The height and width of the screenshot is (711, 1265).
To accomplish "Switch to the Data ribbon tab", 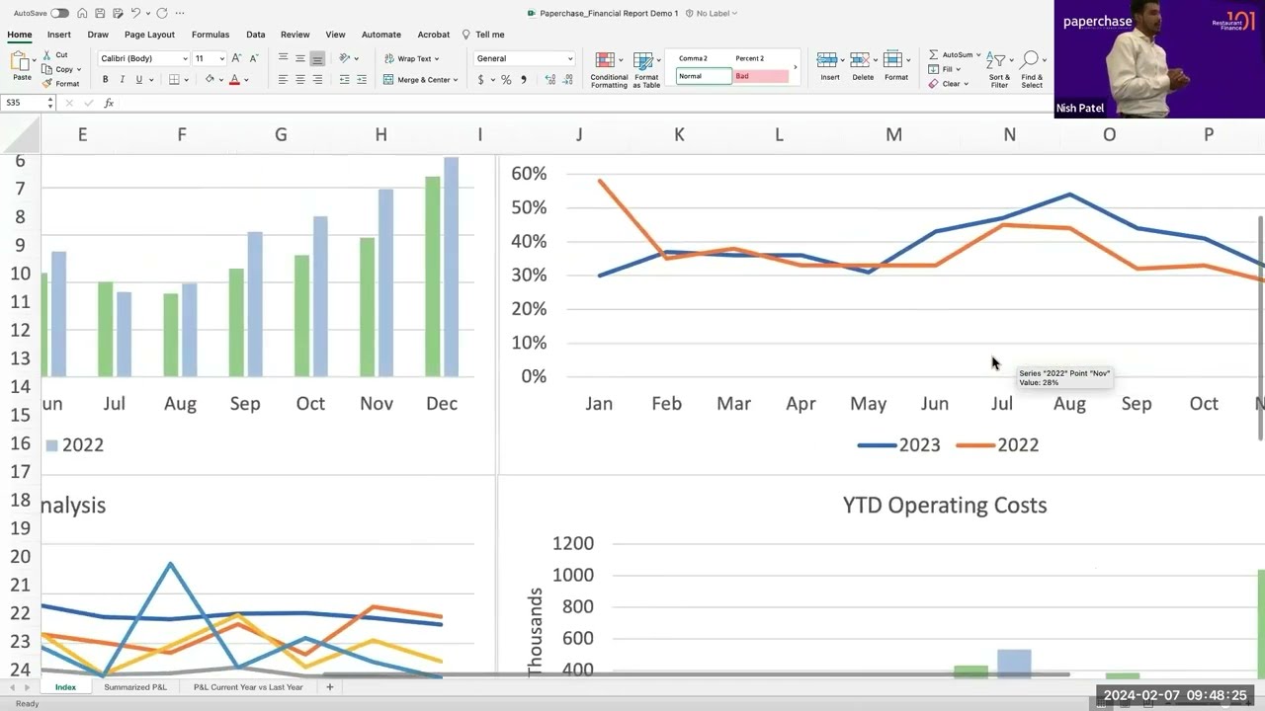I will coord(255,35).
